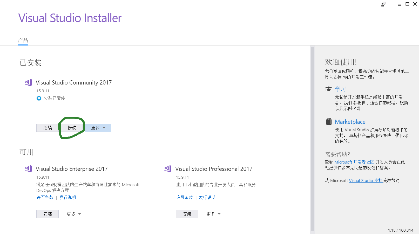419x234 pixels.
Task: Click the shopping bag icon beside Marketplace
Action: coord(329,121)
